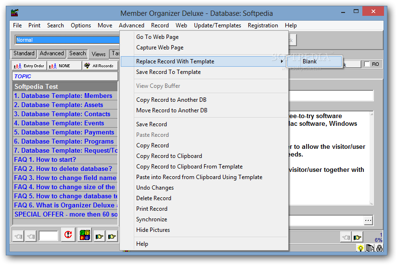The width and height of the screenshot is (397, 265).
Task: Choose Paste into Record from Clipboard Using Template
Action: 205,177
